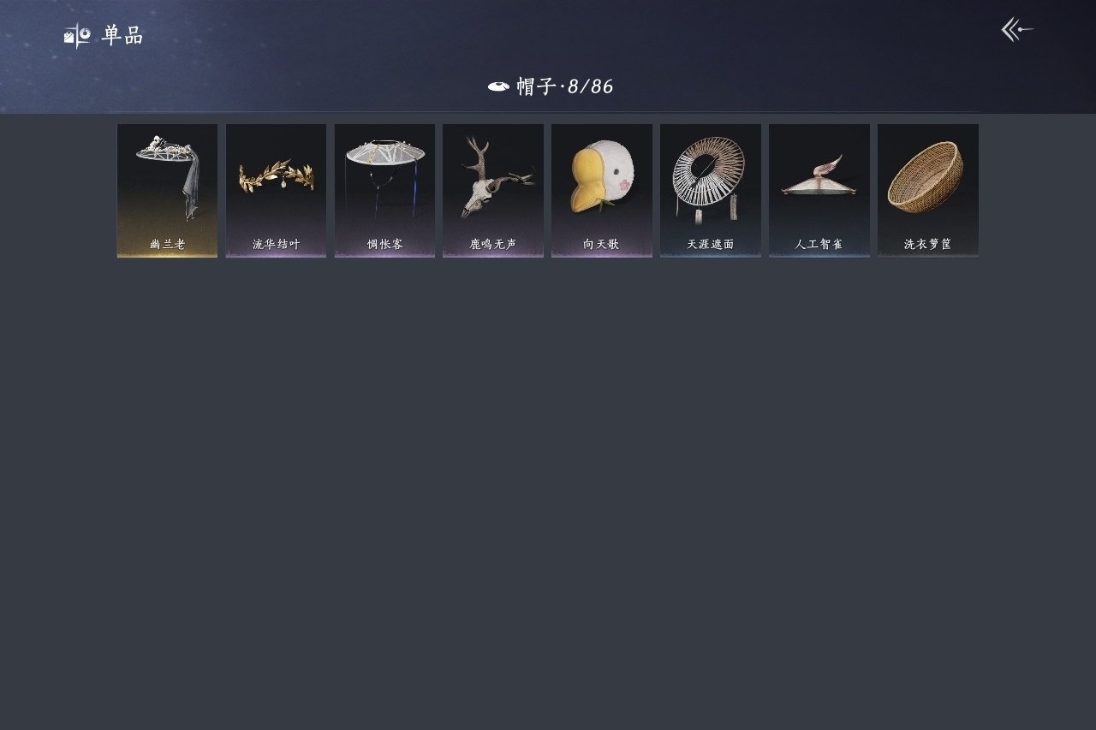This screenshot has width=1096, height=730.
Task: Click the 鹿鸣无声 name label
Action: 493,244
